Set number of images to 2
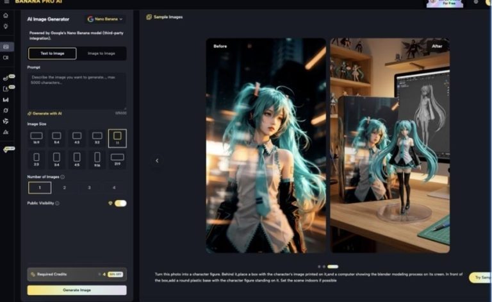This screenshot has width=492, height=302. pos(64,187)
